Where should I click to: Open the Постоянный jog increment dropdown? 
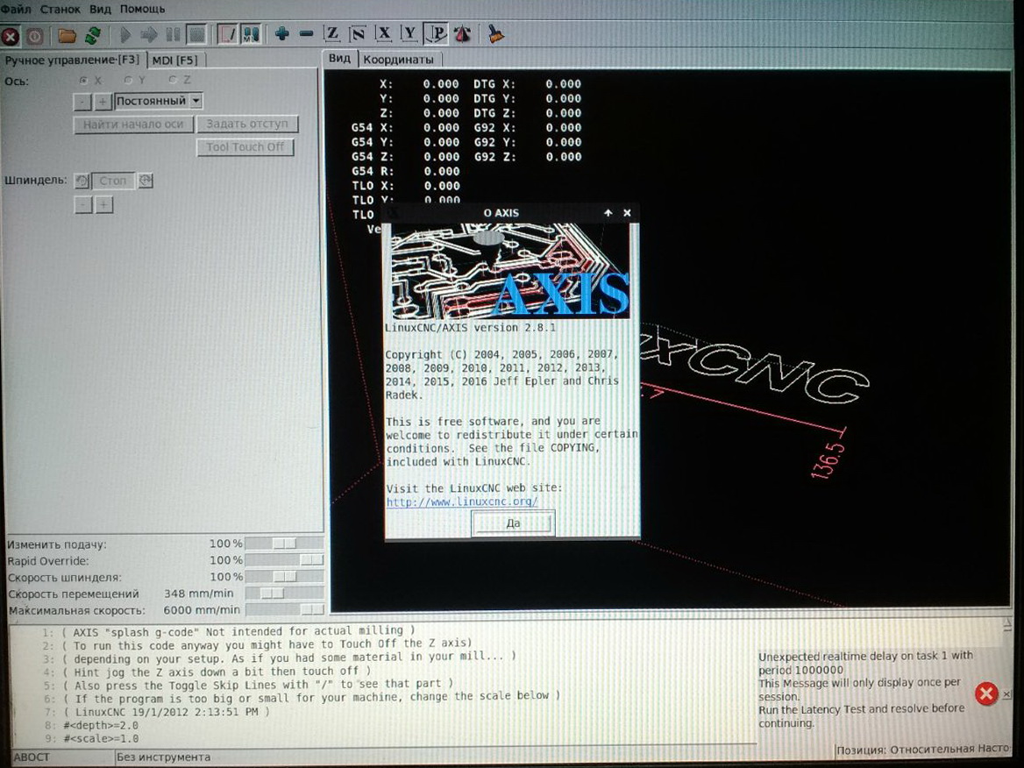(x=159, y=101)
